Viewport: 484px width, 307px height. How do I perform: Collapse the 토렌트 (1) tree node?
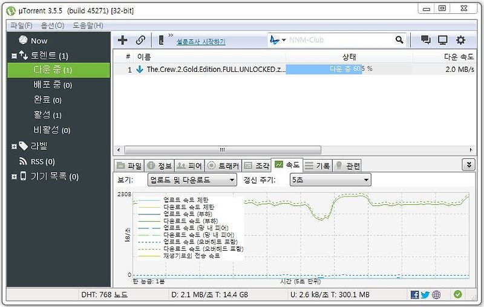14,56
